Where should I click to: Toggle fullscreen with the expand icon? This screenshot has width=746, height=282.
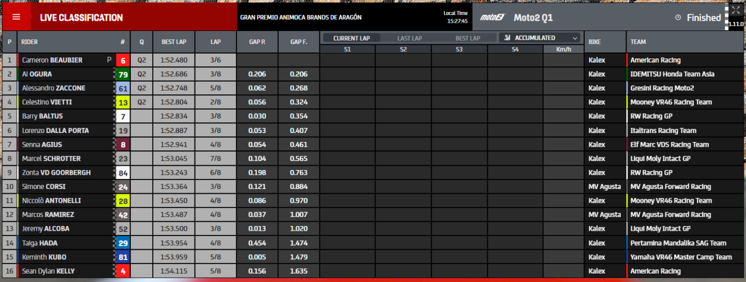pyautogui.click(x=735, y=10)
